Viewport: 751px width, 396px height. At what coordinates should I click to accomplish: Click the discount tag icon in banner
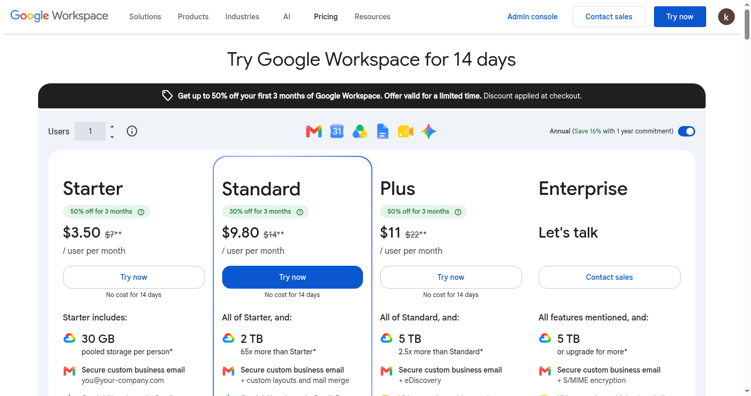[x=167, y=96]
